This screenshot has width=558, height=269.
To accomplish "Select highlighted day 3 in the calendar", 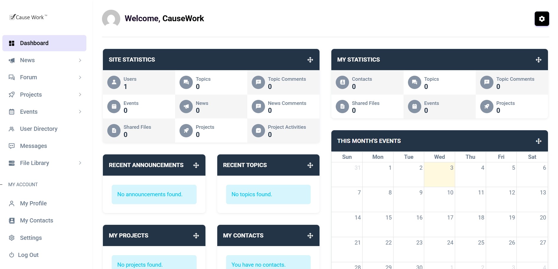I will (x=439, y=174).
